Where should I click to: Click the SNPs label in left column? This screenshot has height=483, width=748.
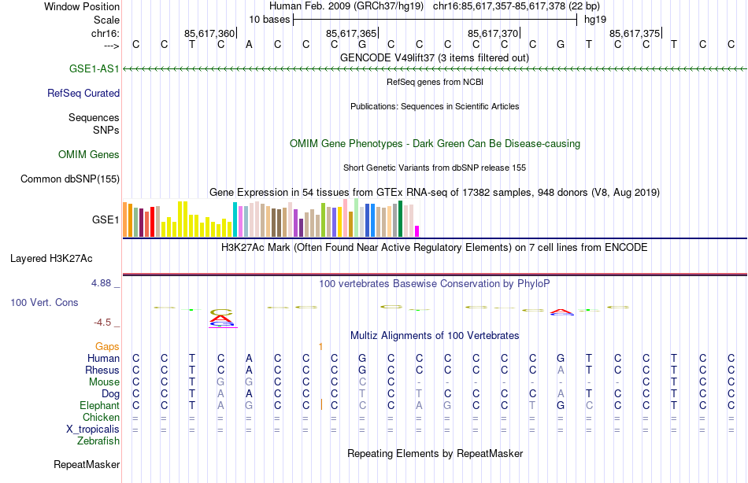tap(106, 130)
